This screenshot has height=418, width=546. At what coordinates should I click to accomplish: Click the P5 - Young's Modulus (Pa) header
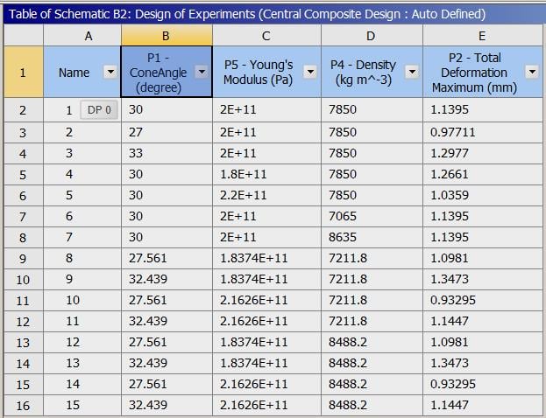[x=266, y=73]
